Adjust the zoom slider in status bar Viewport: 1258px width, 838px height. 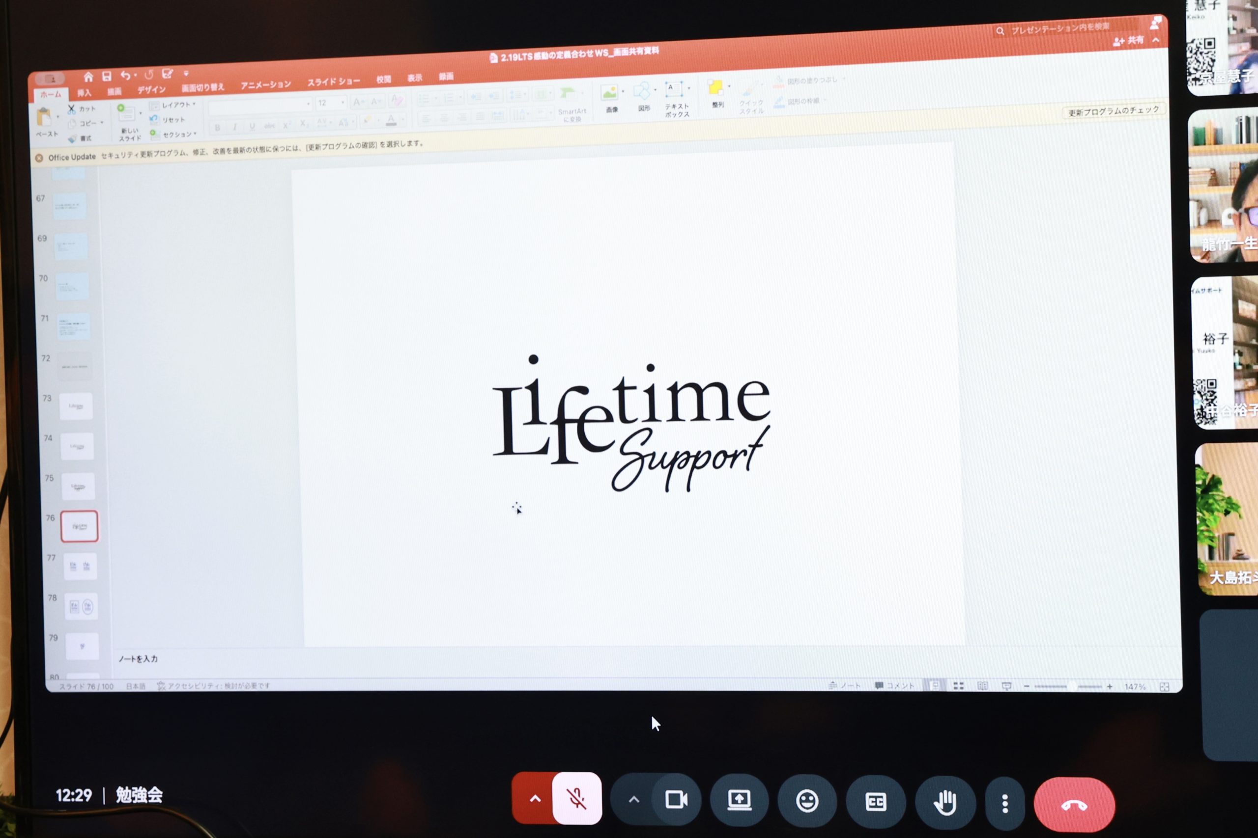(1071, 686)
